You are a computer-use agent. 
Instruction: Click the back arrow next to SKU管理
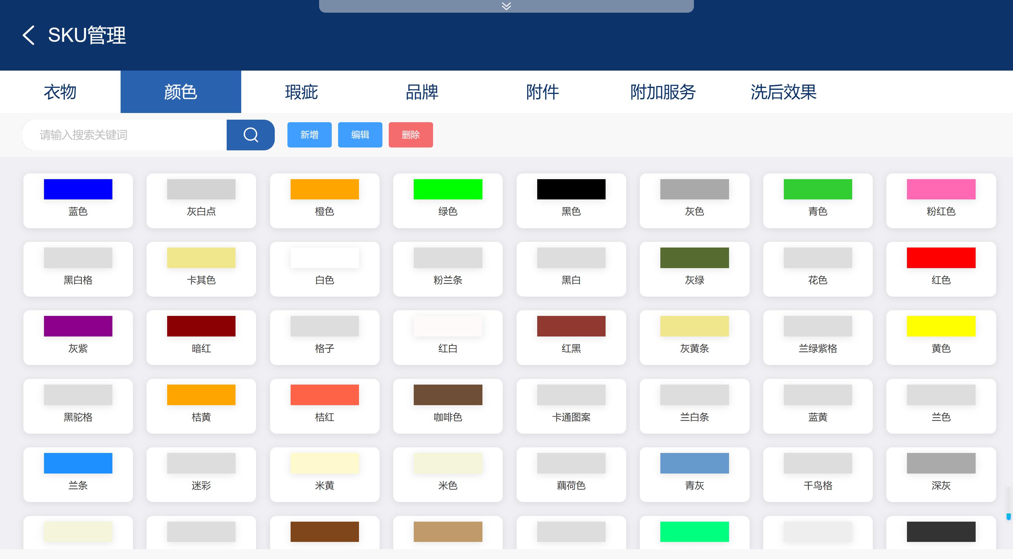click(29, 35)
